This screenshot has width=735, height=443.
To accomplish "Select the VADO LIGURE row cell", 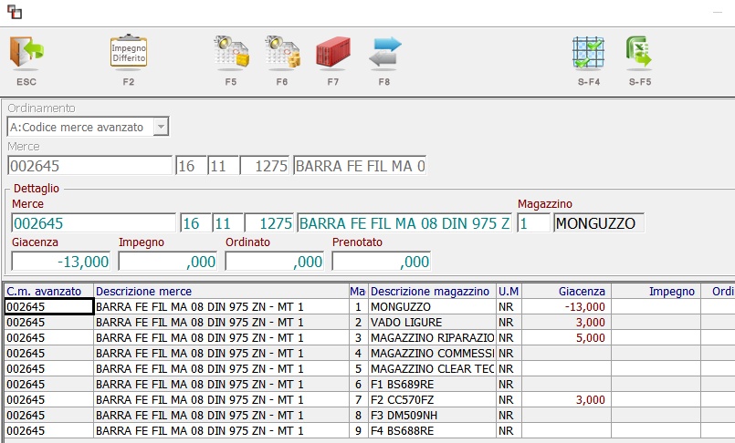I will tap(432, 323).
